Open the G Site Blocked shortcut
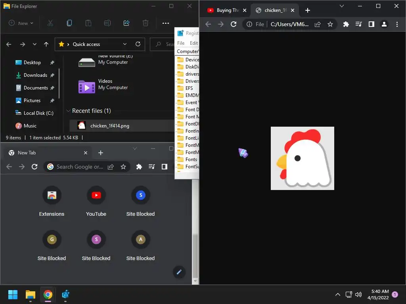This screenshot has height=304, width=406. tap(52, 246)
